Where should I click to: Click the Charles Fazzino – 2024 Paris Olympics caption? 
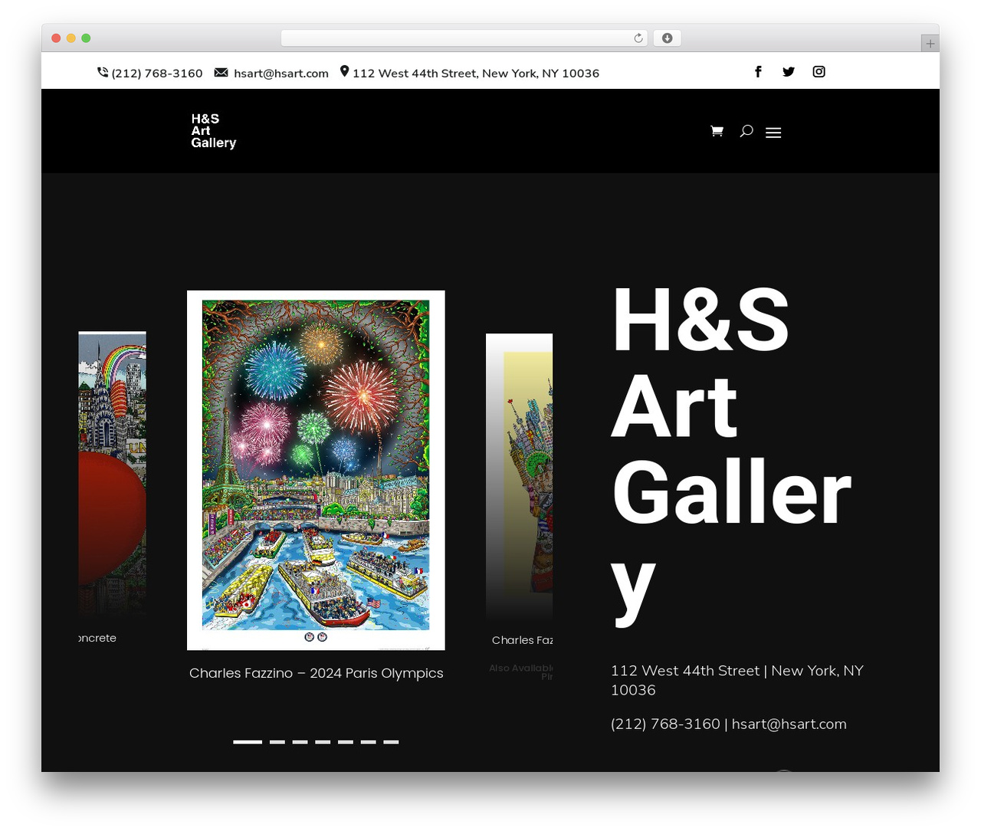pos(317,673)
